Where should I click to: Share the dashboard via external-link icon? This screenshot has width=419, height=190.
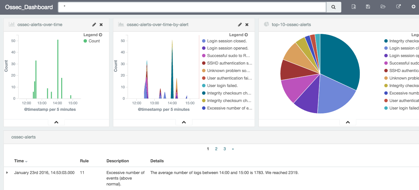tap(398, 7)
